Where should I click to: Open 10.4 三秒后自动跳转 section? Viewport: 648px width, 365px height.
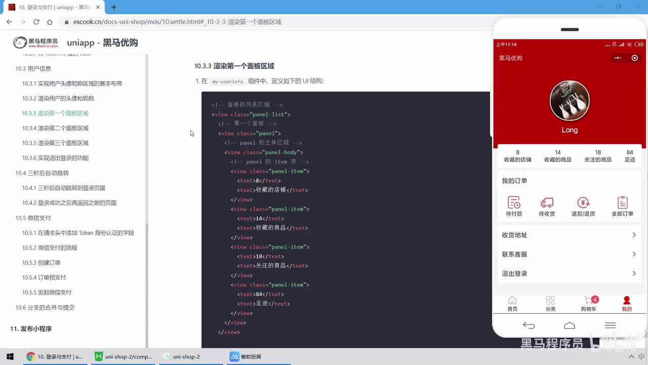[x=42, y=173]
